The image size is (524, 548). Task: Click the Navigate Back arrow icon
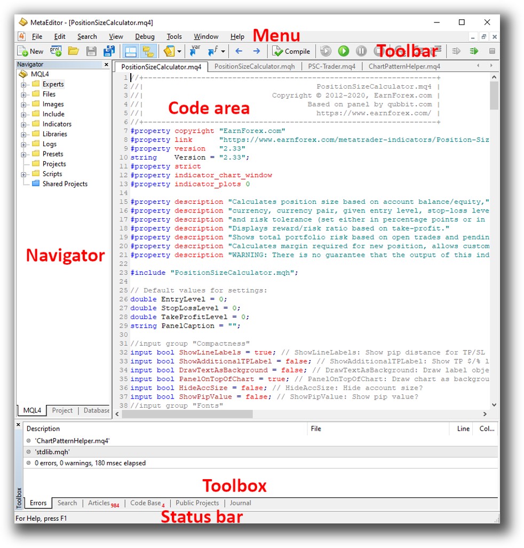click(239, 51)
